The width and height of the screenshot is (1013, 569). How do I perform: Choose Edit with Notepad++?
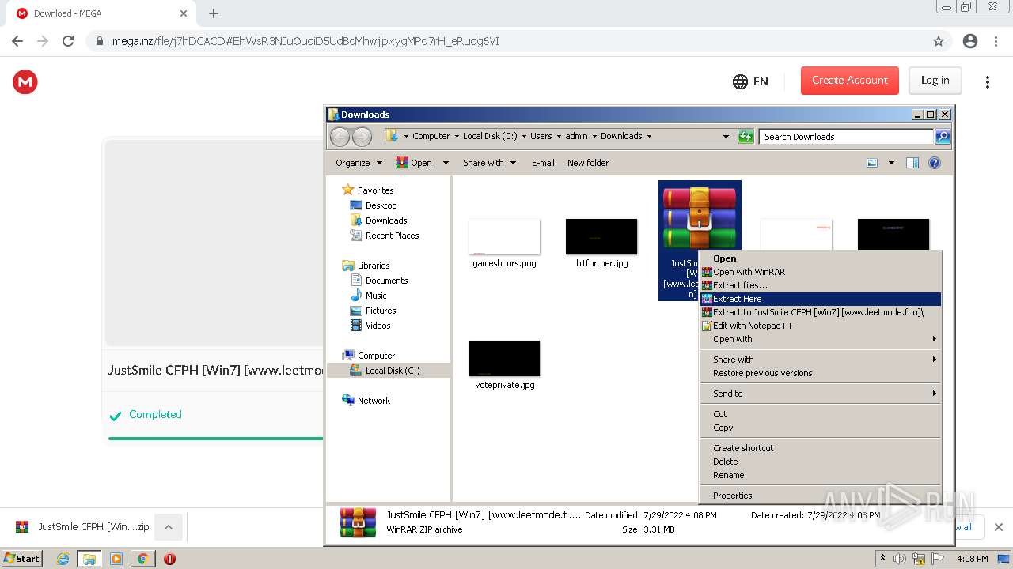(820, 326)
